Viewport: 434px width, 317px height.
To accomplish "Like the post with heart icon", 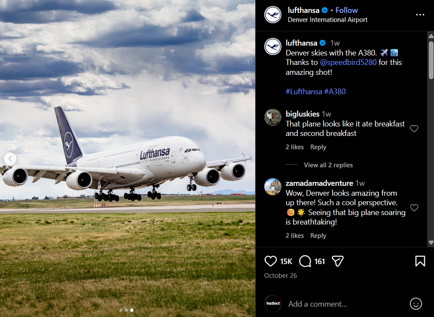I will [270, 261].
